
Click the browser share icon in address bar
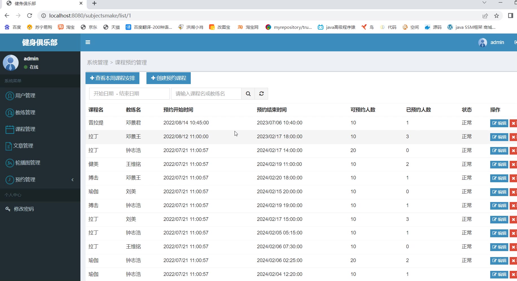485,16
